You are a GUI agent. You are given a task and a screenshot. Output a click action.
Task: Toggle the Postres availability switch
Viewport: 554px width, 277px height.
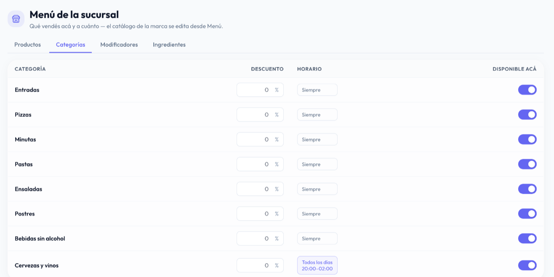[527, 214]
